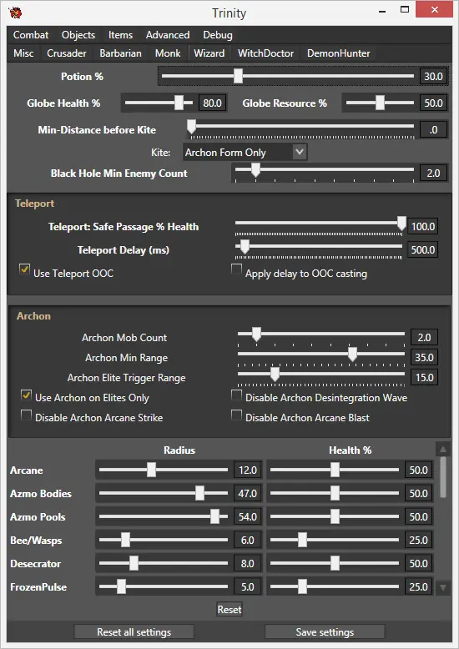Uncheck Use Archon on Elites Only
Viewport: 459px width, 649px height.
click(26, 395)
